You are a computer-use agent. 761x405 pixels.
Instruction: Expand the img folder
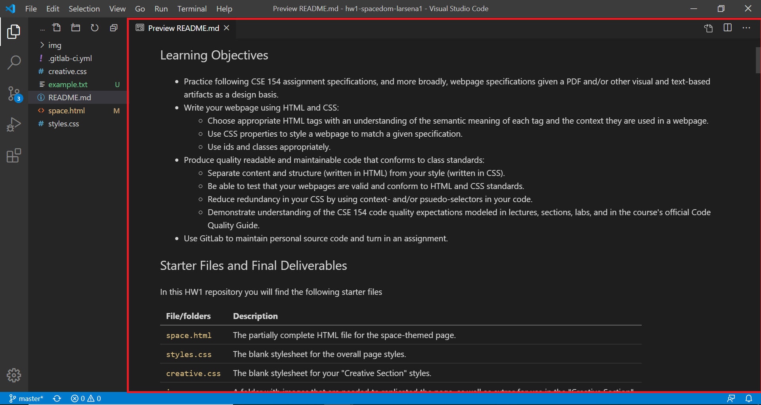click(55, 45)
